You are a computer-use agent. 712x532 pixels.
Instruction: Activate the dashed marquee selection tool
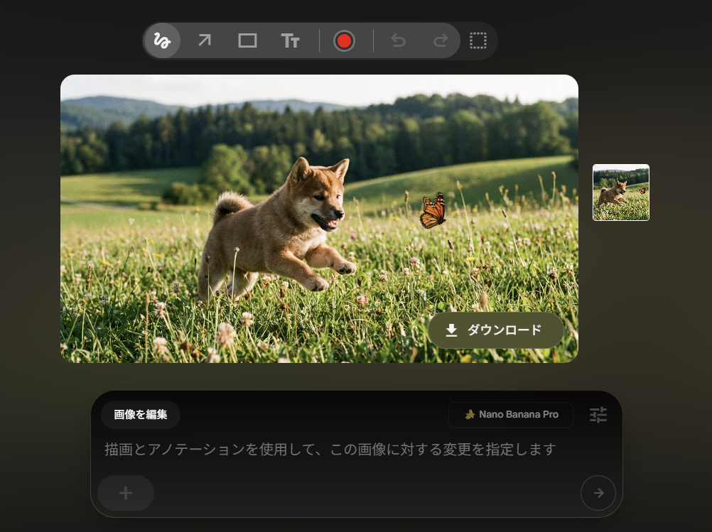tap(478, 41)
